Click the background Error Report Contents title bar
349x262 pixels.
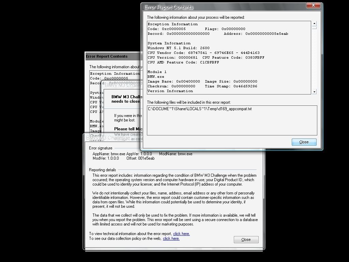113,56
